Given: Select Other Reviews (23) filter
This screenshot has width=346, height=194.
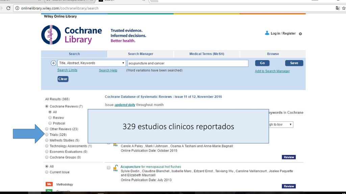Looking at the screenshot, I should (47, 129).
